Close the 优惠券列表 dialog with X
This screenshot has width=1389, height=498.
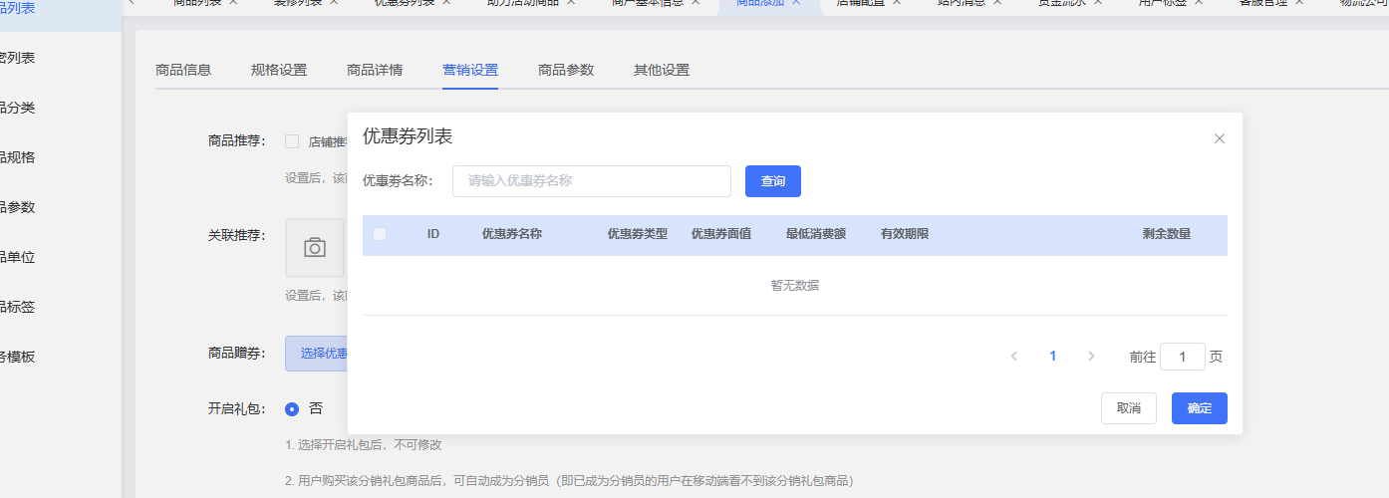[1219, 138]
